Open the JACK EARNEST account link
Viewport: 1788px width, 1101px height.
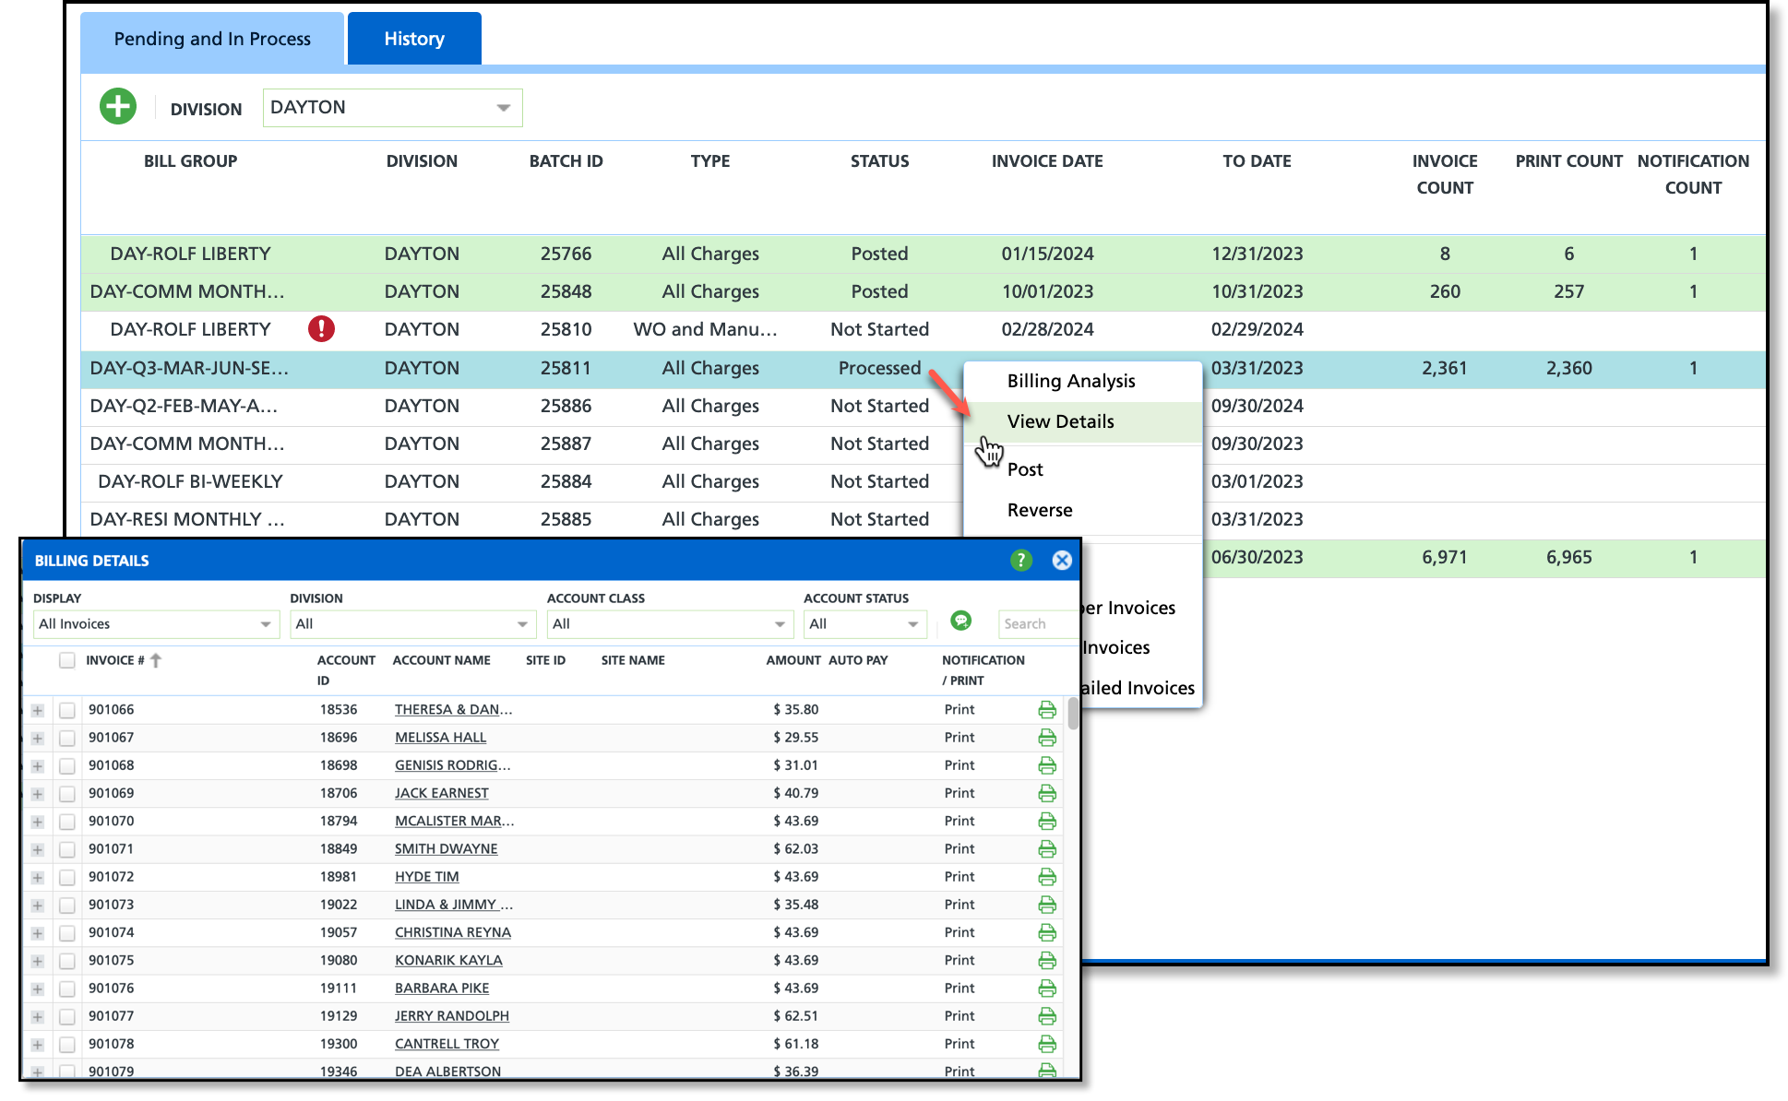pyautogui.click(x=441, y=793)
